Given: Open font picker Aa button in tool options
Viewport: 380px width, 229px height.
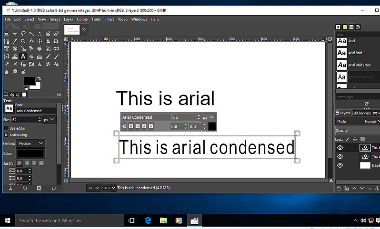Looking at the screenshot, I should [x=9, y=108].
